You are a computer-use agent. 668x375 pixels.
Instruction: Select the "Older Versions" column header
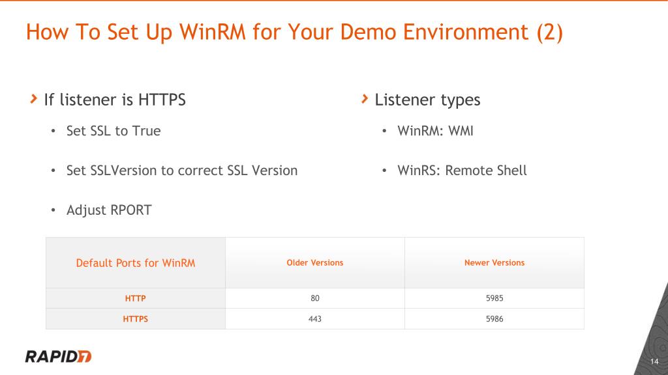tap(315, 263)
